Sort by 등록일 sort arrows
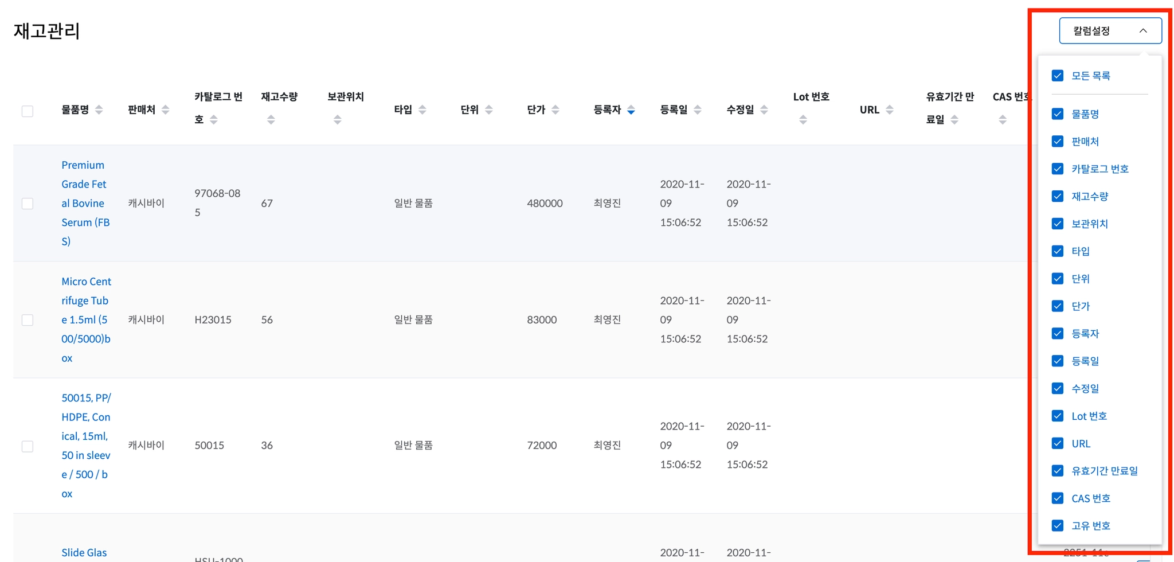This screenshot has height=562, width=1174. [x=697, y=110]
